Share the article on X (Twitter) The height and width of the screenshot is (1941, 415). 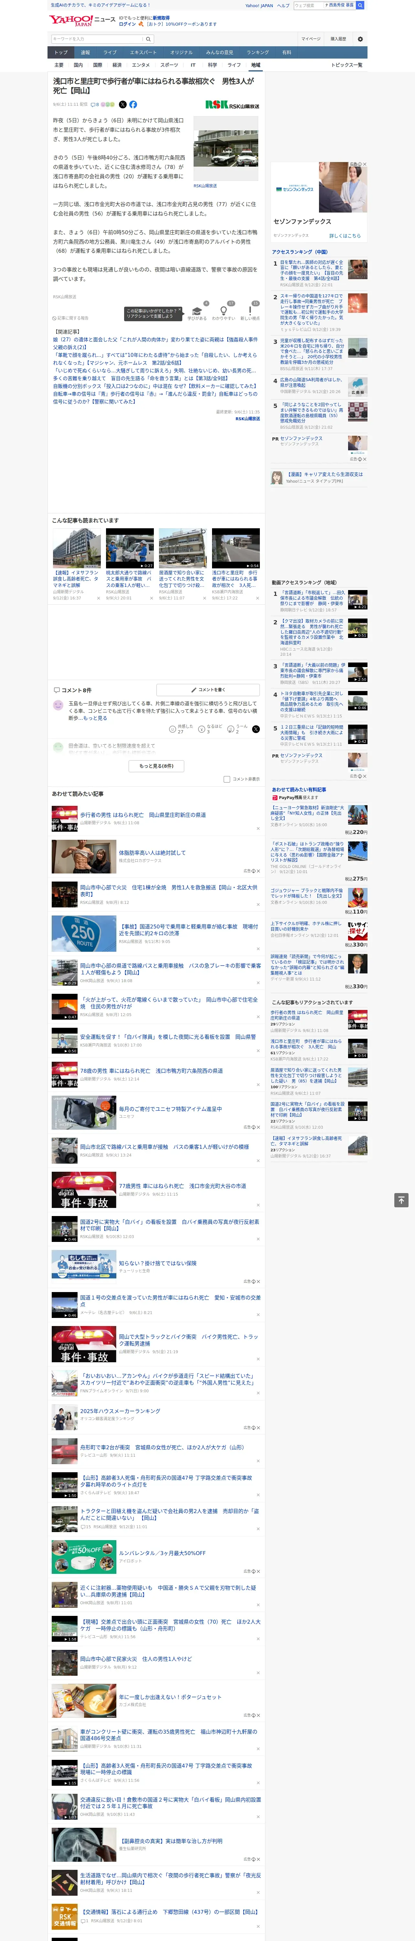(x=123, y=105)
